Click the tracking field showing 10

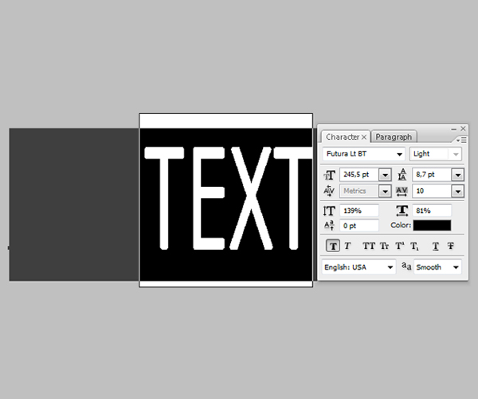pos(432,191)
